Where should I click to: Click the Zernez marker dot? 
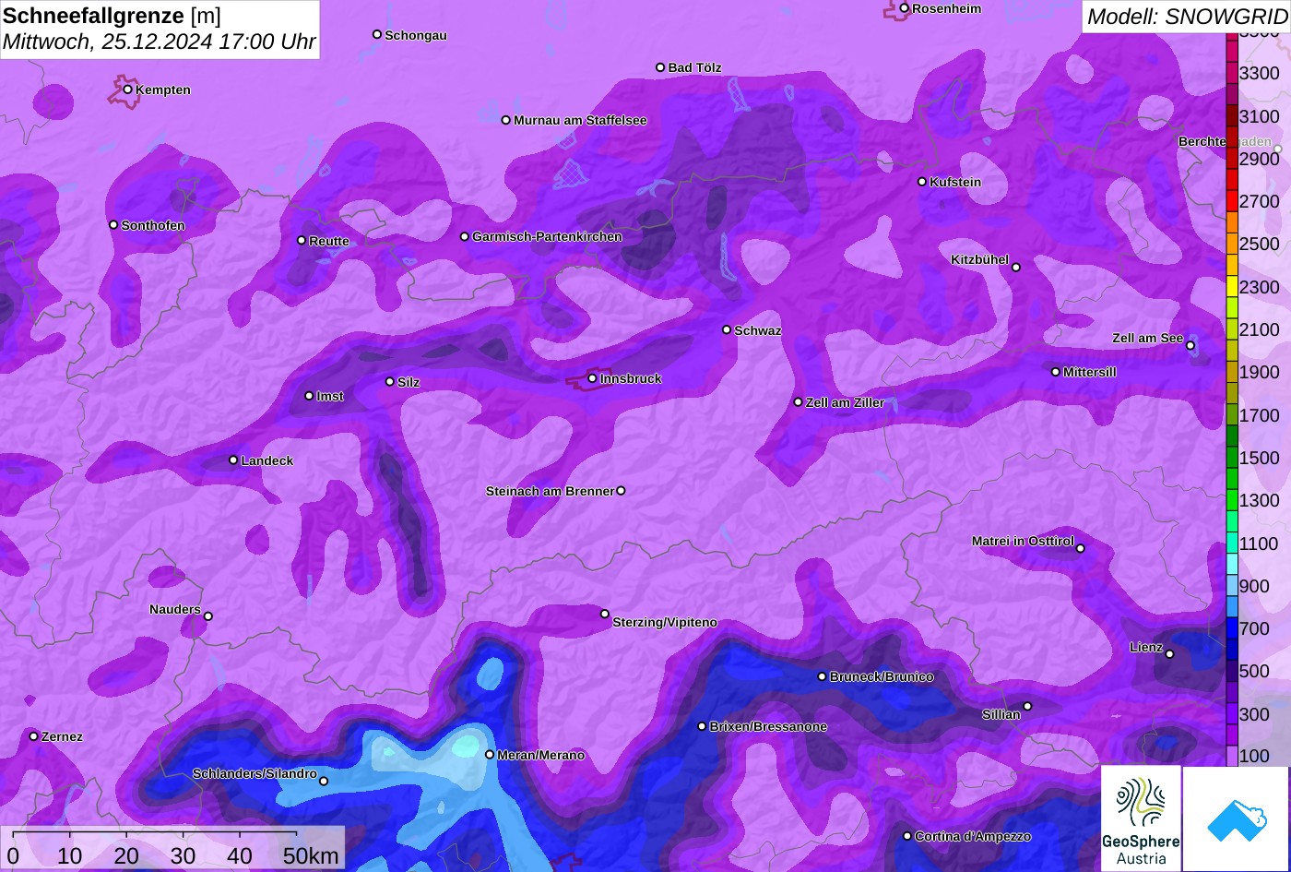(x=34, y=736)
